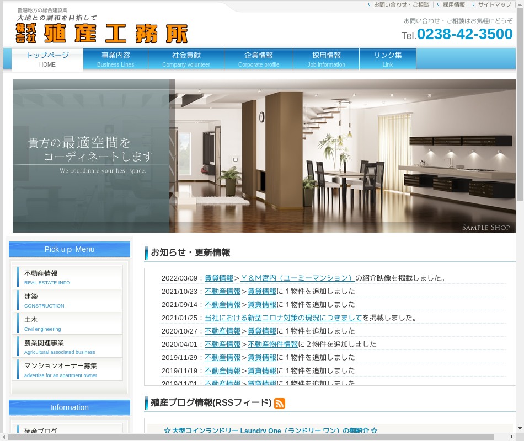Image resolution: width=524 pixels, height=441 pixels.
Task: Go to the 社会貢献 Company volunteer tab
Action: pos(186,59)
